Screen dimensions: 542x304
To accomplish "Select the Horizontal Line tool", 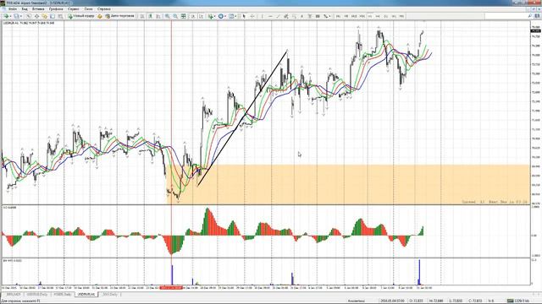I will pos(271,16).
